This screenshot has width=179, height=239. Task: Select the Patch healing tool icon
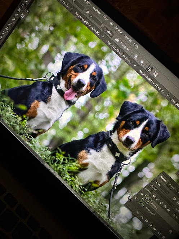tap(13, 19)
